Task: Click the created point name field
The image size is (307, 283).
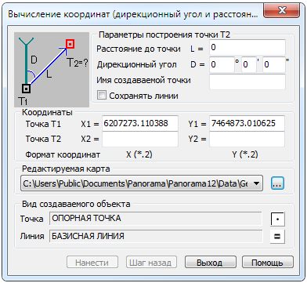Action: 247,82
